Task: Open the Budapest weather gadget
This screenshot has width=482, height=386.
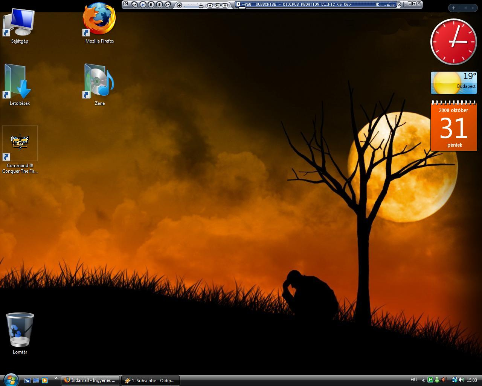Action: coord(454,83)
